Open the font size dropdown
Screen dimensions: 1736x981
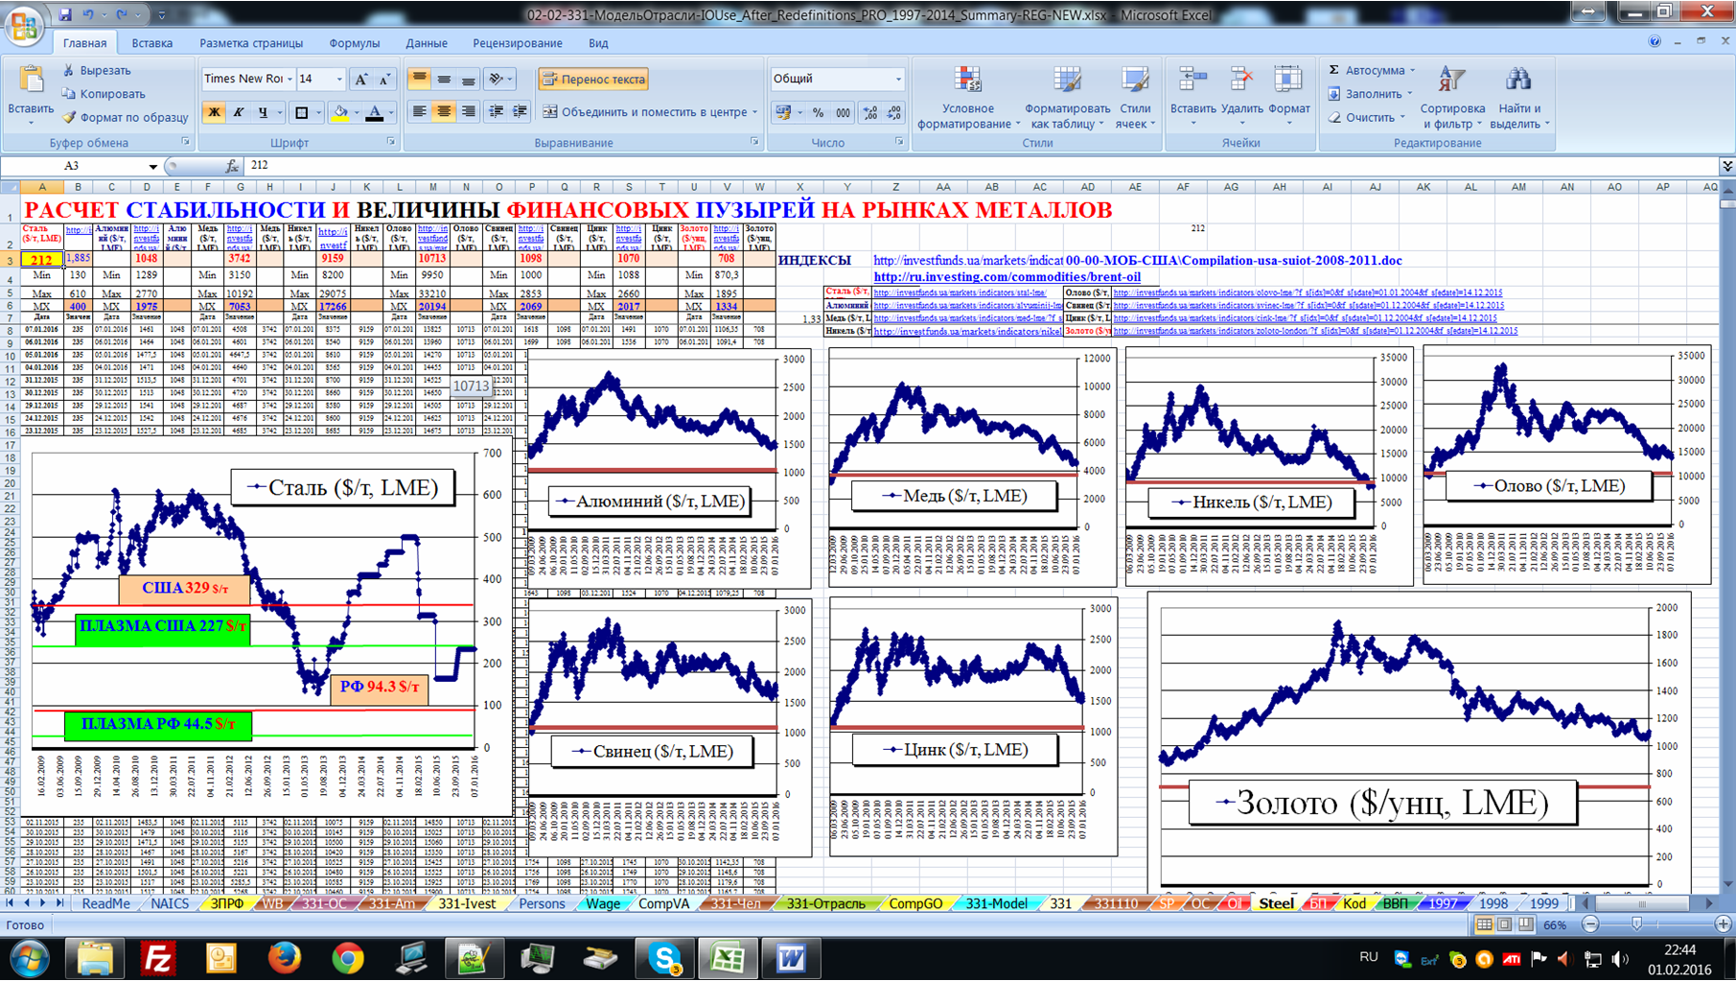click(339, 80)
